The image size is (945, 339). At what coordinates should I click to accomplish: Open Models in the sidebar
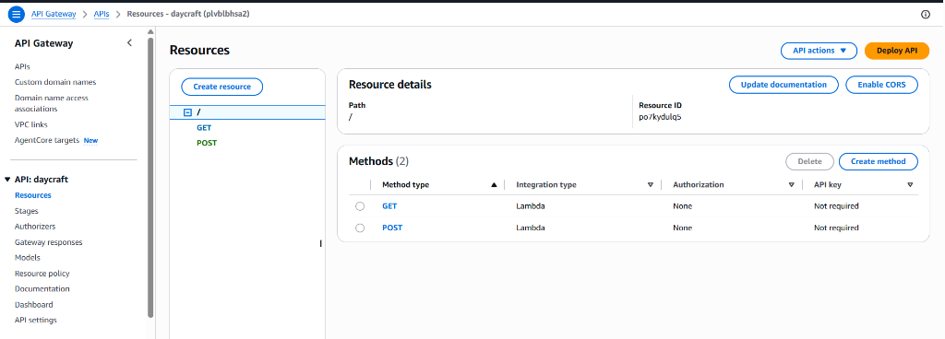coord(27,257)
